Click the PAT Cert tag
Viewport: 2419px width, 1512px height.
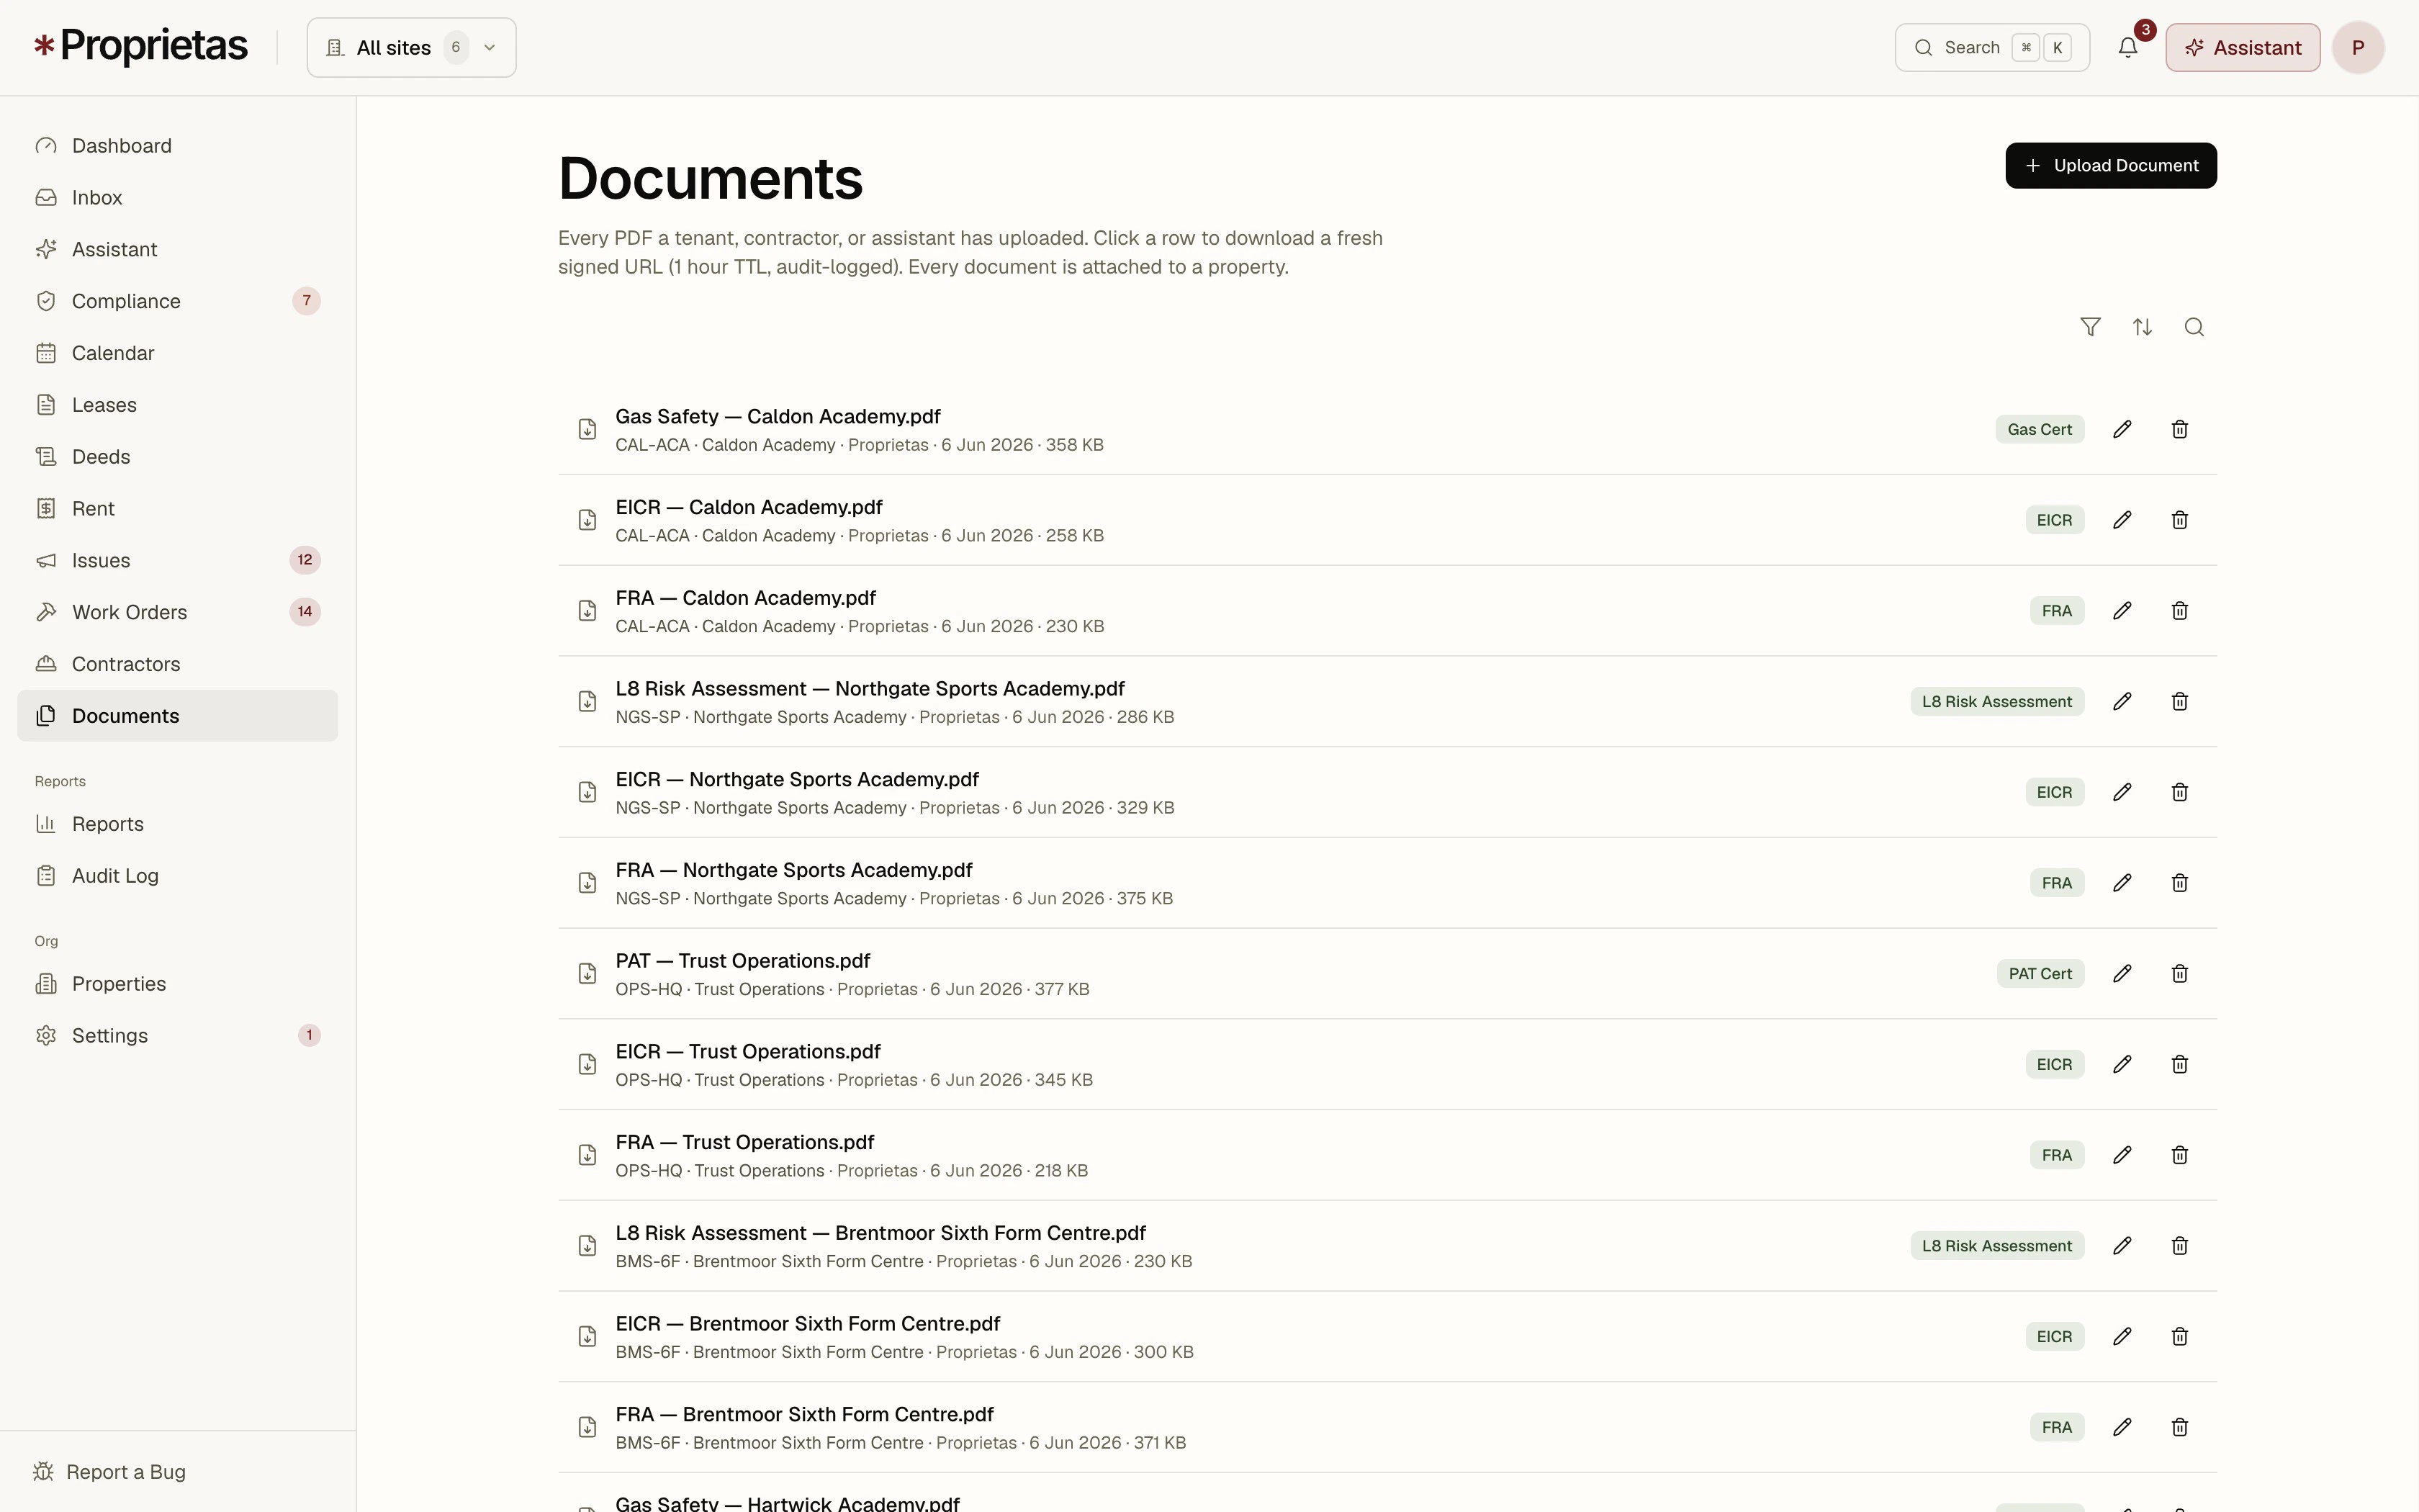tap(2040, 973)
